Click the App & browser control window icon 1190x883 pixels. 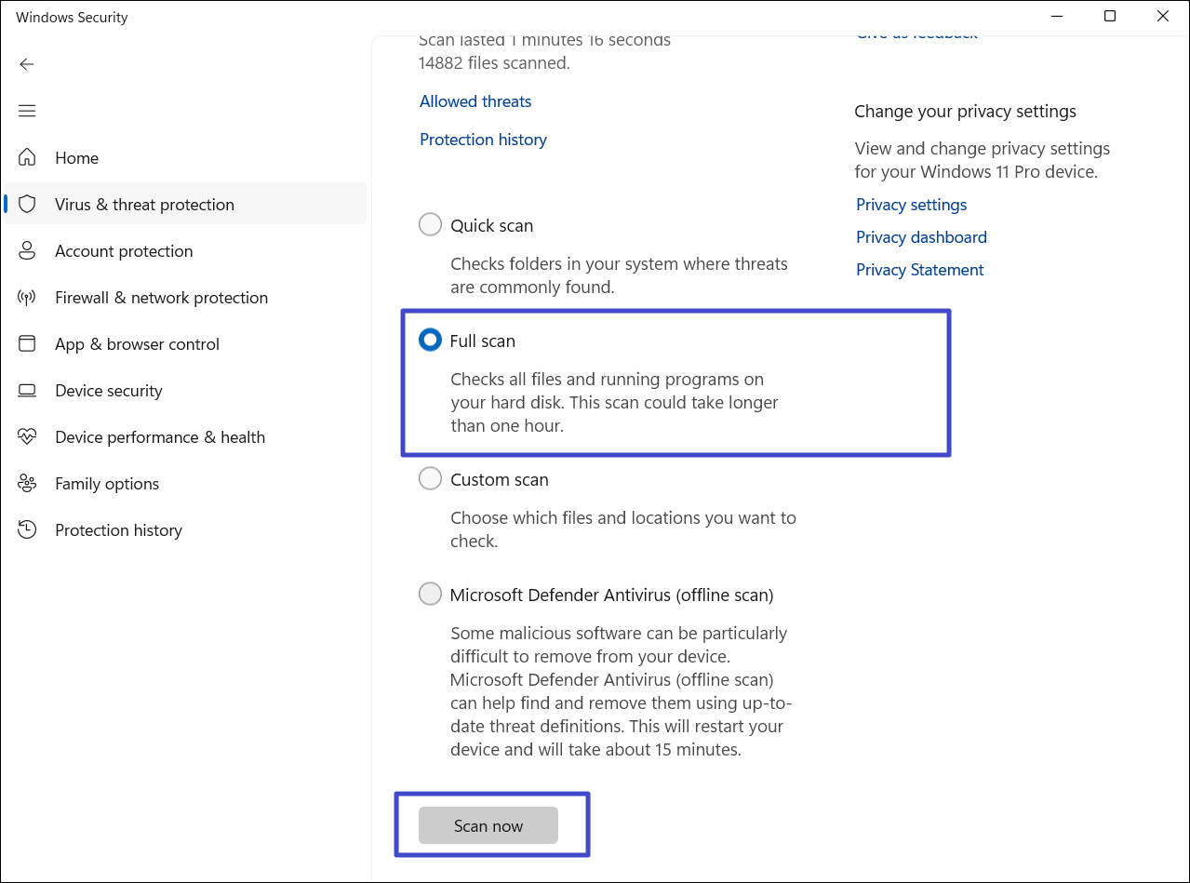[x=27, y=343]
